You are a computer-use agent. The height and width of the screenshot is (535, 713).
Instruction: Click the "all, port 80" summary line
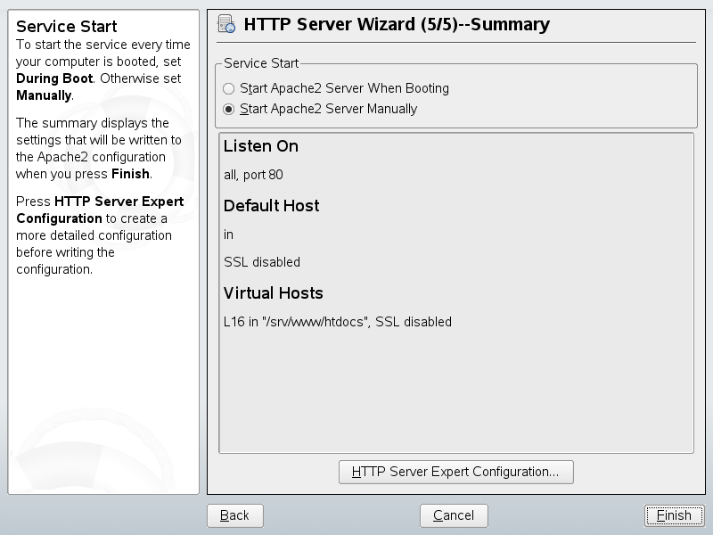[x=253, y=175]
